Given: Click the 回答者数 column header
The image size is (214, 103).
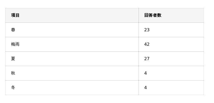Looking at the screenshot, I should pos(153,15).
